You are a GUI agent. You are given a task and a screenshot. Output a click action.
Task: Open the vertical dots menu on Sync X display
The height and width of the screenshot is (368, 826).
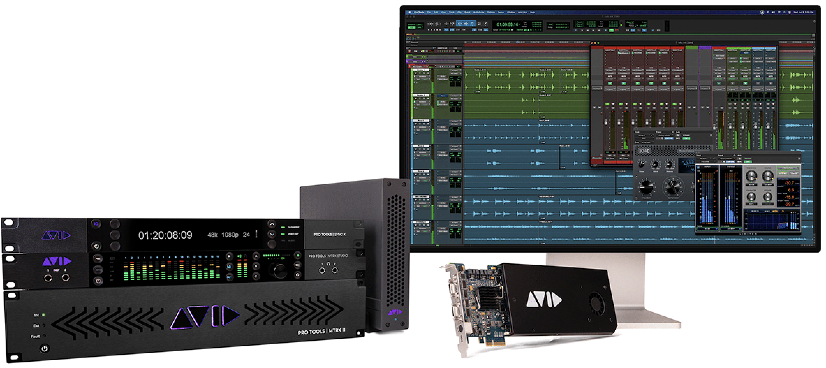256,234
